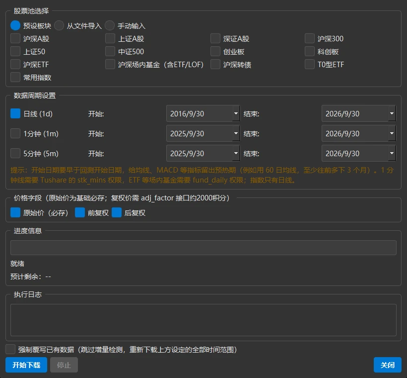
Task: Click the 预计剩余: -- text
Action: click(x=31, y=276)
